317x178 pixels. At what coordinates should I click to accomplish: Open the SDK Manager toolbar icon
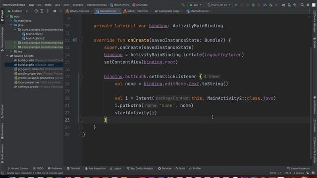[x=295, y=5]
